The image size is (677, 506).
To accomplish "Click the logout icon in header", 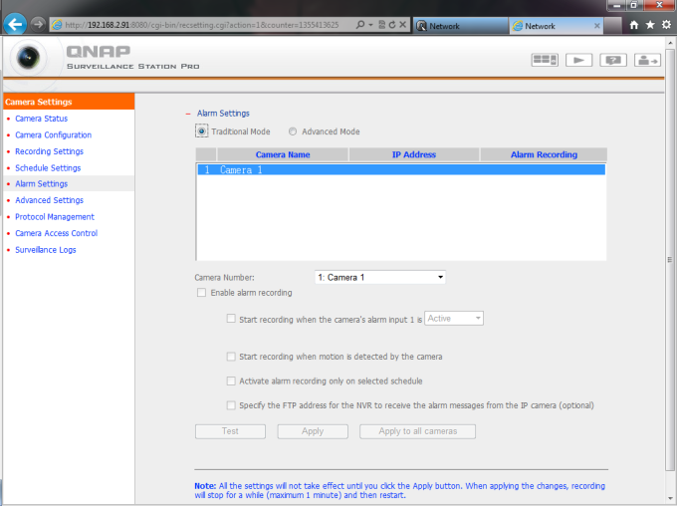I will (x=647, y=60).
